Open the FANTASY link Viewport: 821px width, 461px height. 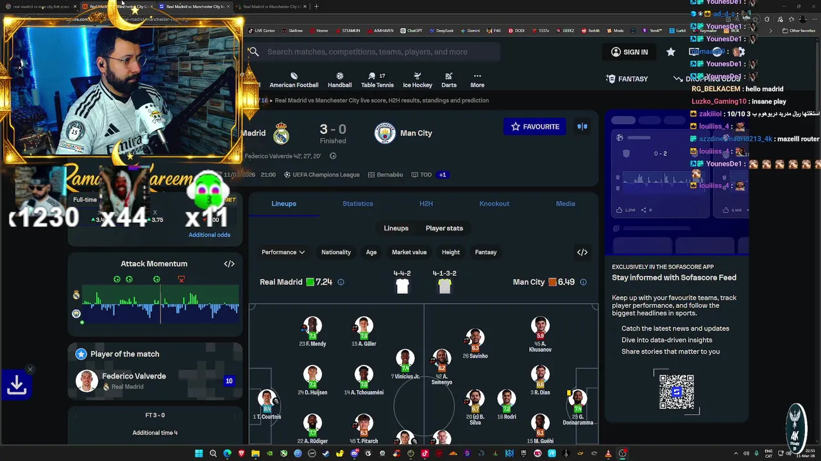tap(627, 79)
